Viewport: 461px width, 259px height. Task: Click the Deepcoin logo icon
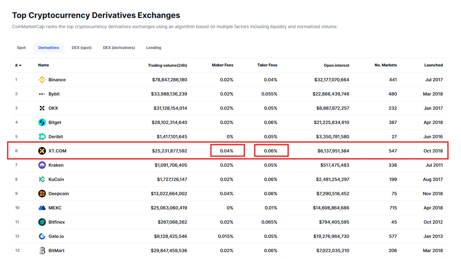pyautogui.click(x=42, y=194)
